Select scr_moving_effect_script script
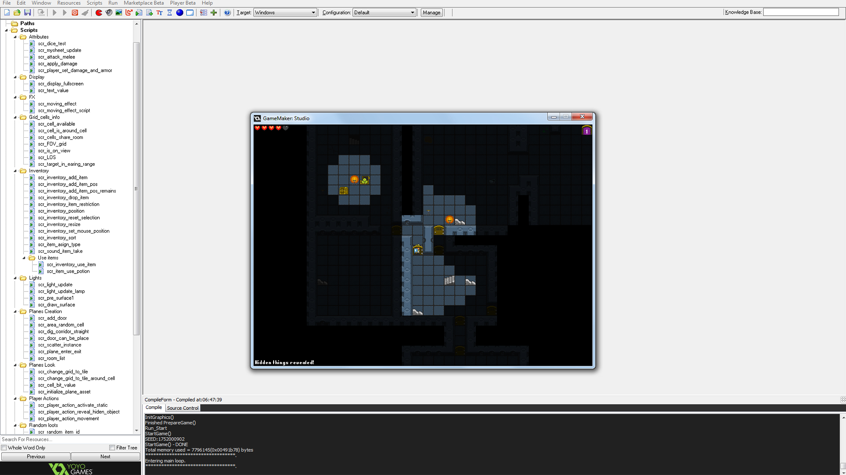This screenshot has height=475, width=846. tap(64, 110)
